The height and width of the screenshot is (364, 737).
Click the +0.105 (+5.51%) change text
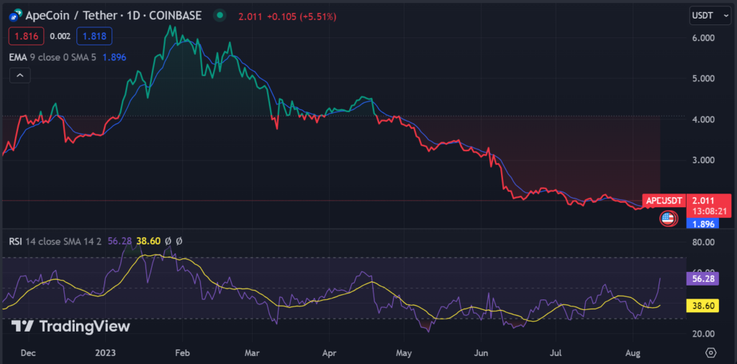point(302,17)
